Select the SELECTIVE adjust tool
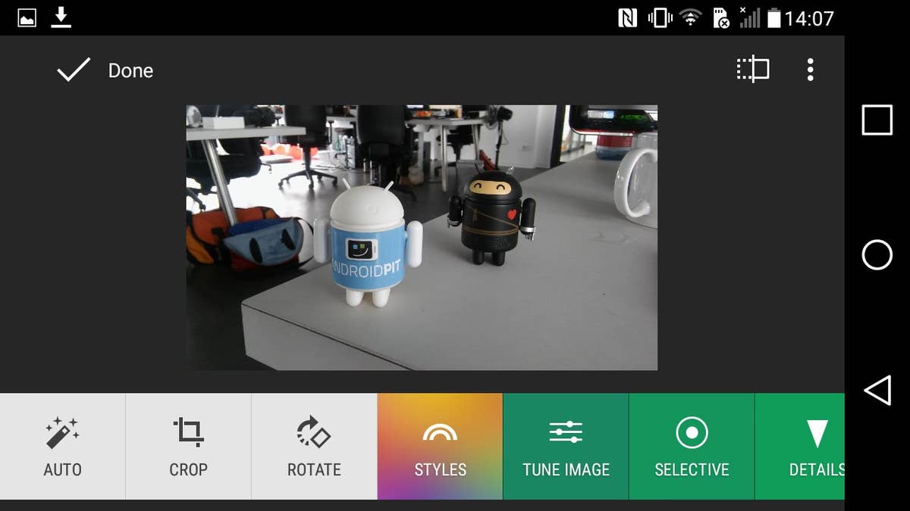This screenshot has height=511, width=910. (692, 446)
